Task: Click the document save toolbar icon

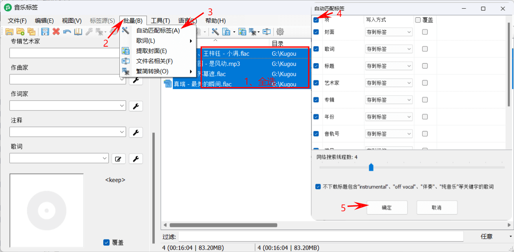Action: click(x=226, y=31)
